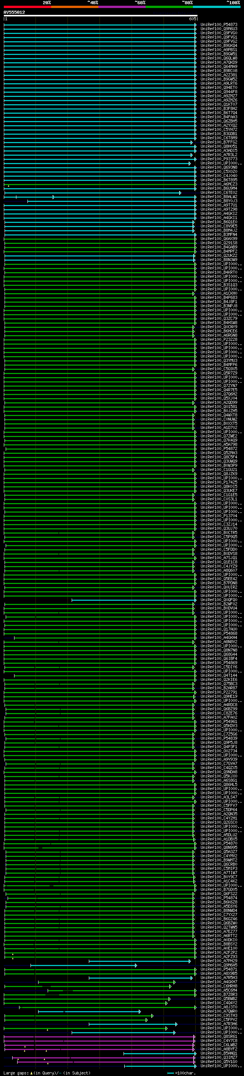Click hit label UniRef100_A3ADI5
This screenshot has width=244, height=1076.
(218, 150)
